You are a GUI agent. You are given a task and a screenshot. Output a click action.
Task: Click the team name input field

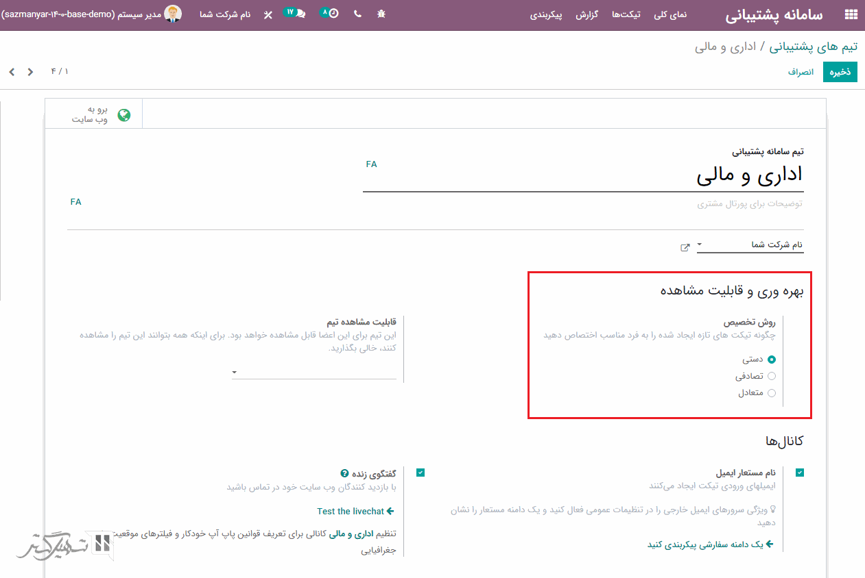(583, 177)
